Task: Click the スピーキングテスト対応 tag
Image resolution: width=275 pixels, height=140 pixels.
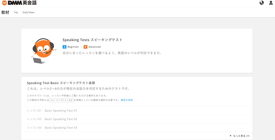Action: coord(61,100)
